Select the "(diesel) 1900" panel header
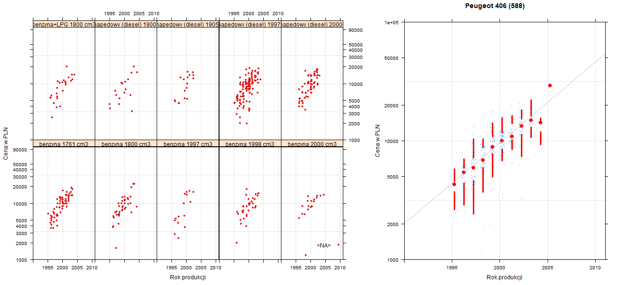619x285 pixels. coord(126,24)
